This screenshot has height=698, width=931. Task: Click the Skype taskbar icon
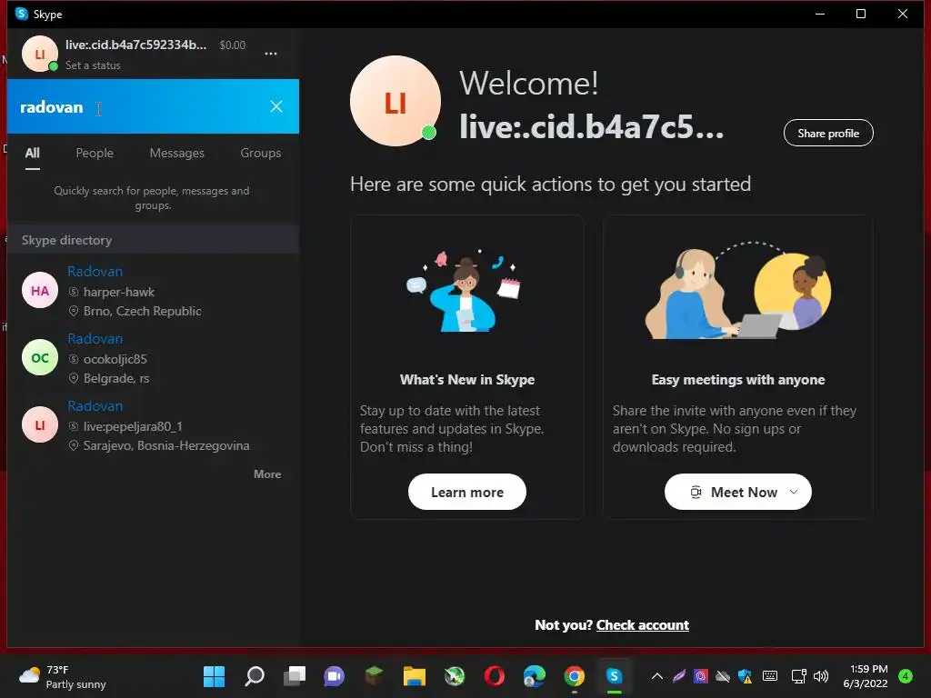click(x=614, y=676)
